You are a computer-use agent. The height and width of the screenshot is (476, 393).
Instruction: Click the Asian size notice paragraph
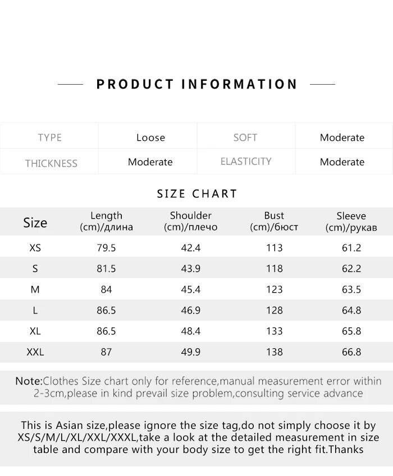(198, 437)
